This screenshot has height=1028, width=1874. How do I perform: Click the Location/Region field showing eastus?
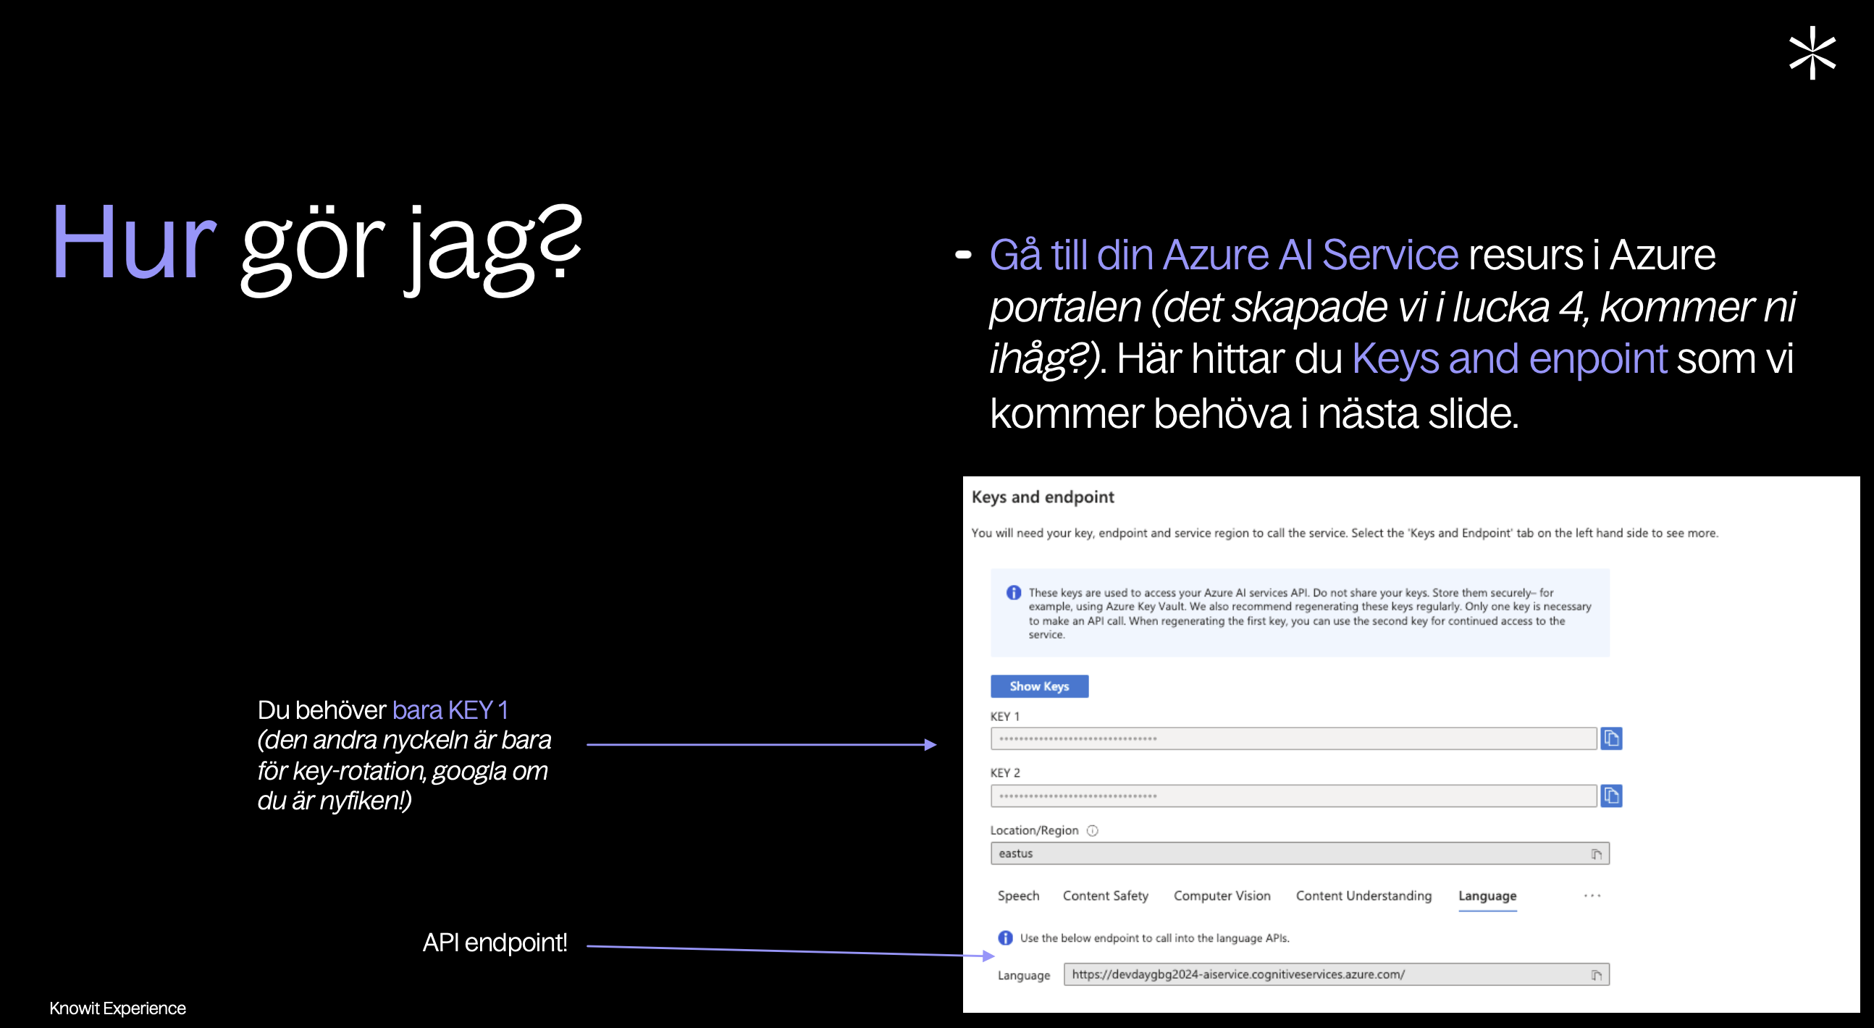coord(1299,854)
